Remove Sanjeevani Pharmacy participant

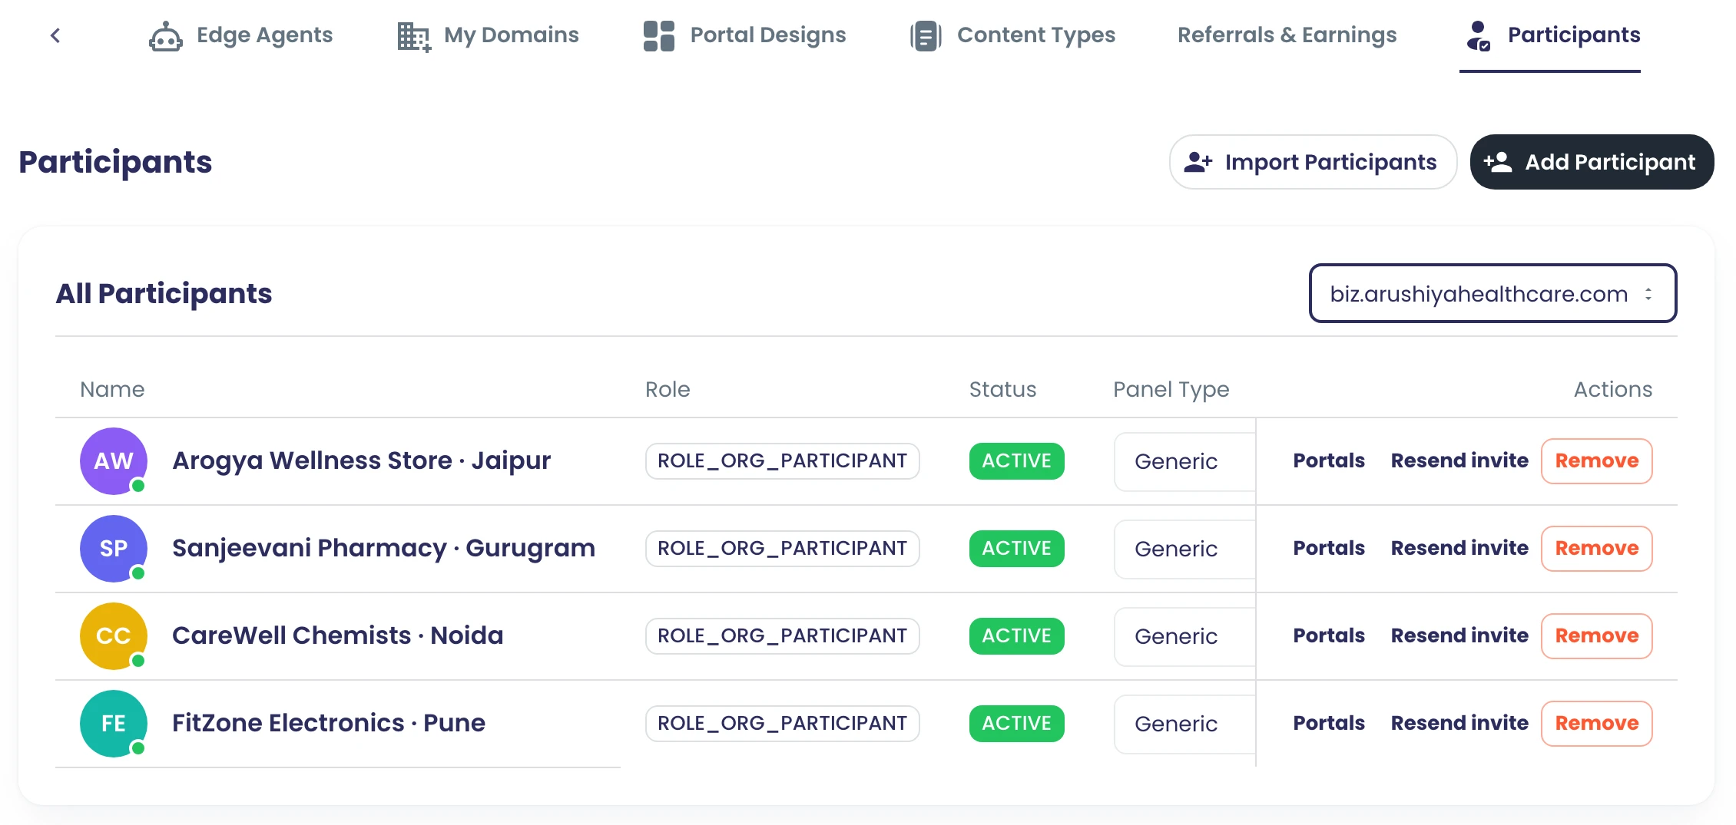1597,549
